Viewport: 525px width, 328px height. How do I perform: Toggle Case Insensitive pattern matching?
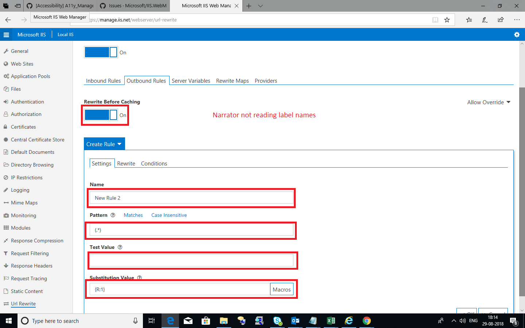tap(169, 215)
